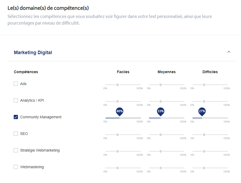Click the SEO Faciles slider knob
241x183 pixels.
point(117,135)
